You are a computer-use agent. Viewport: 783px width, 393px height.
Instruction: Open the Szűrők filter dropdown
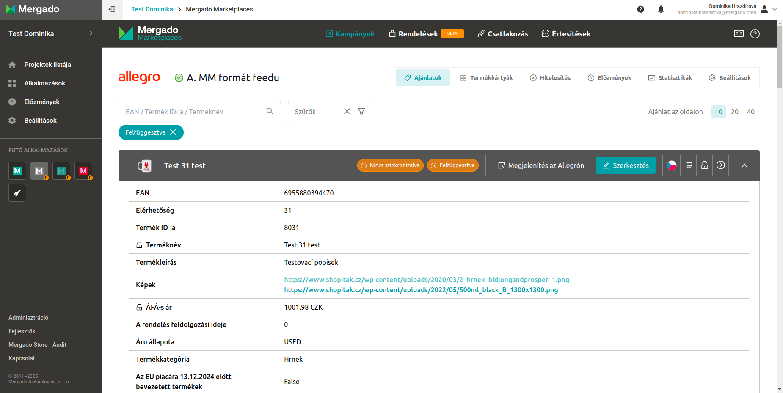click(x=330, y=112)
